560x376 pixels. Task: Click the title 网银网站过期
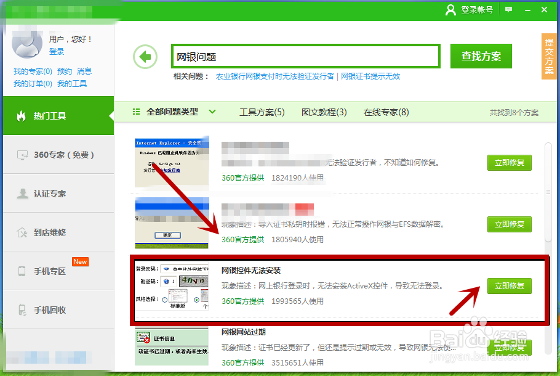(x=243, y=332)
